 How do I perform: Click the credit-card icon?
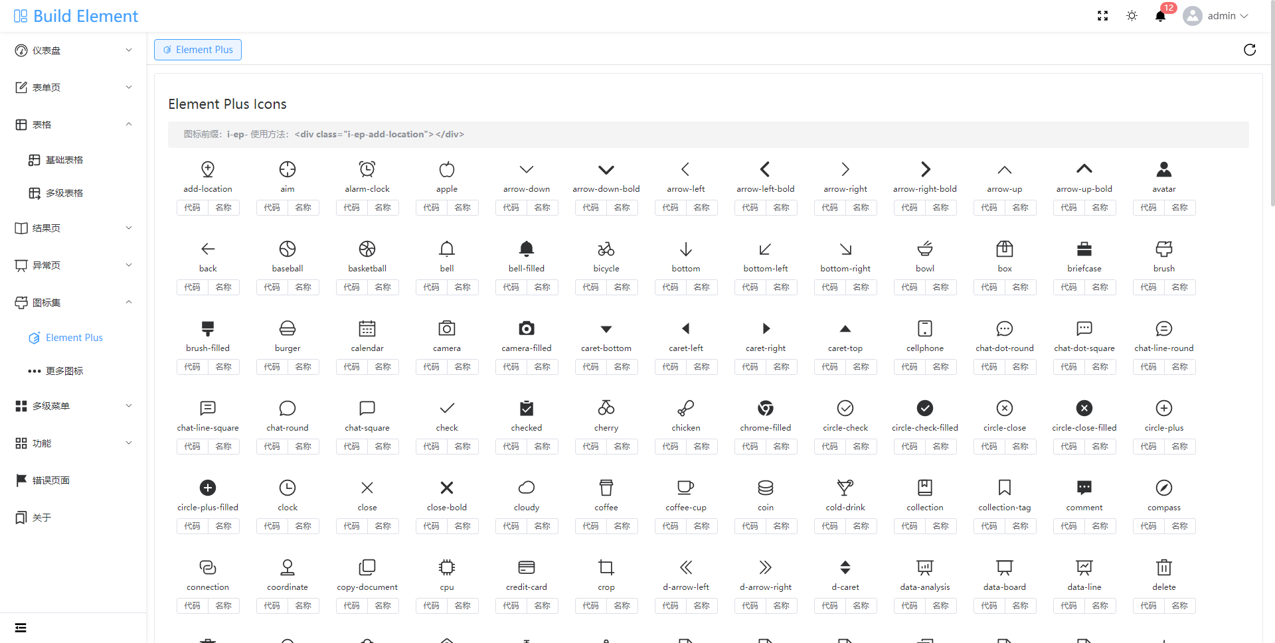tap(527, 567)
